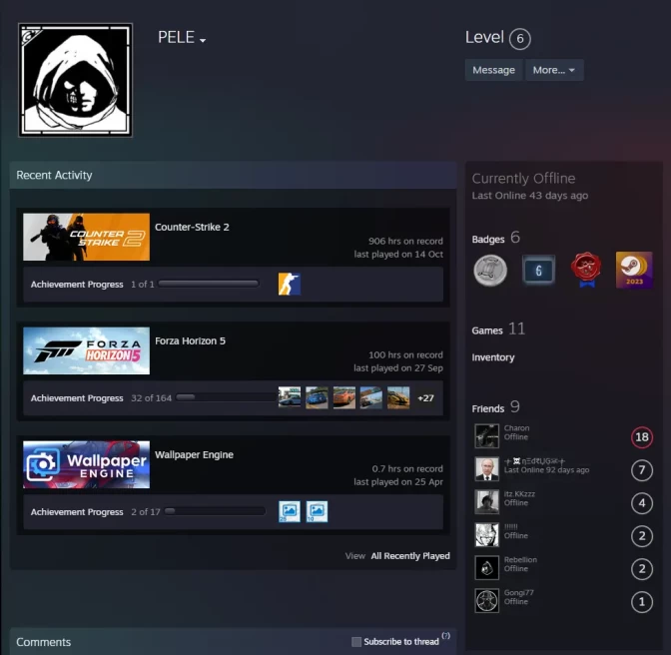Click 'Last Online 43 days ago' text
This screenshot has height=655, width=671.
coord(530,196)
